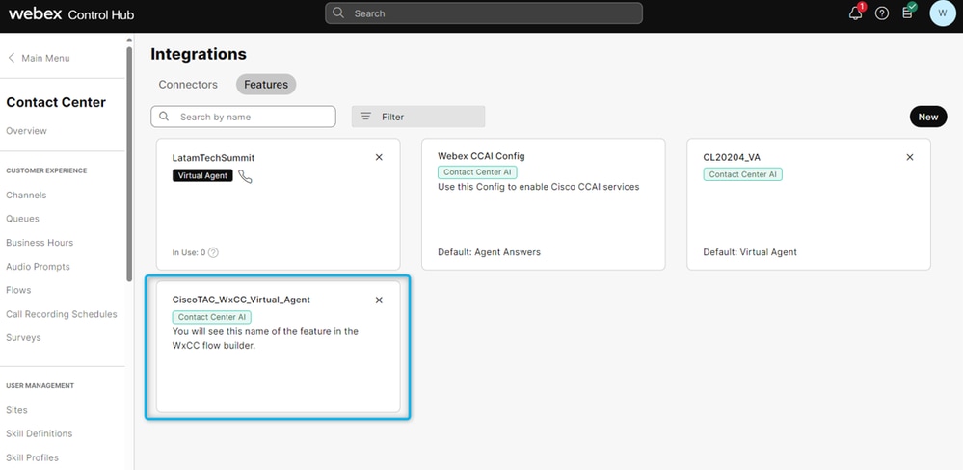Click the Main Menu link
The height and width of the screenshot is (470, 963).
[45, 58]
